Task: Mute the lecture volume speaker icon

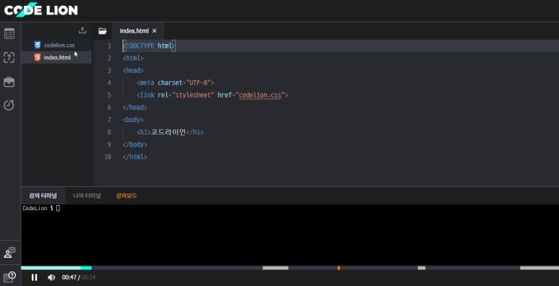Action: point(51,277)
